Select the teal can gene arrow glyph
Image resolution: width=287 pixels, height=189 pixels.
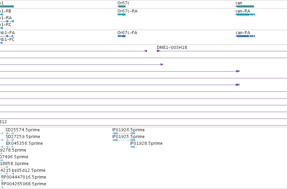pyautogui.click(x=245, y=6)
